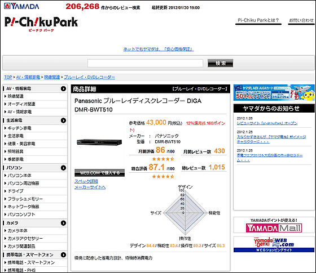
Task: Open 家電フェア2012 news link
Action: [270, 158]
